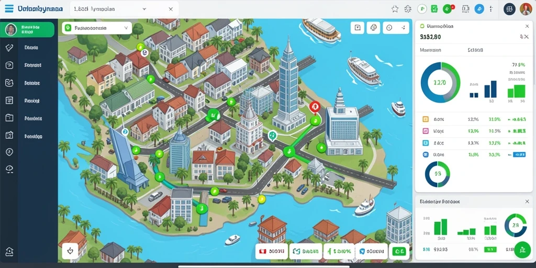Click the green floating action button at bottom right
Screen dimensions: 536x268
click(522, 250)
